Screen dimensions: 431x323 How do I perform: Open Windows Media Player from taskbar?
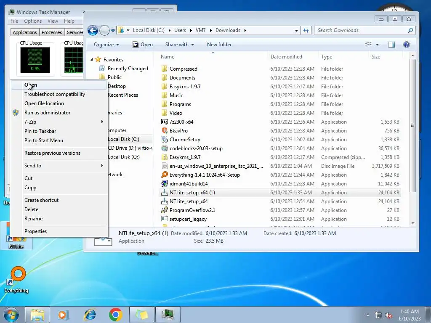(x=63, y=315)
